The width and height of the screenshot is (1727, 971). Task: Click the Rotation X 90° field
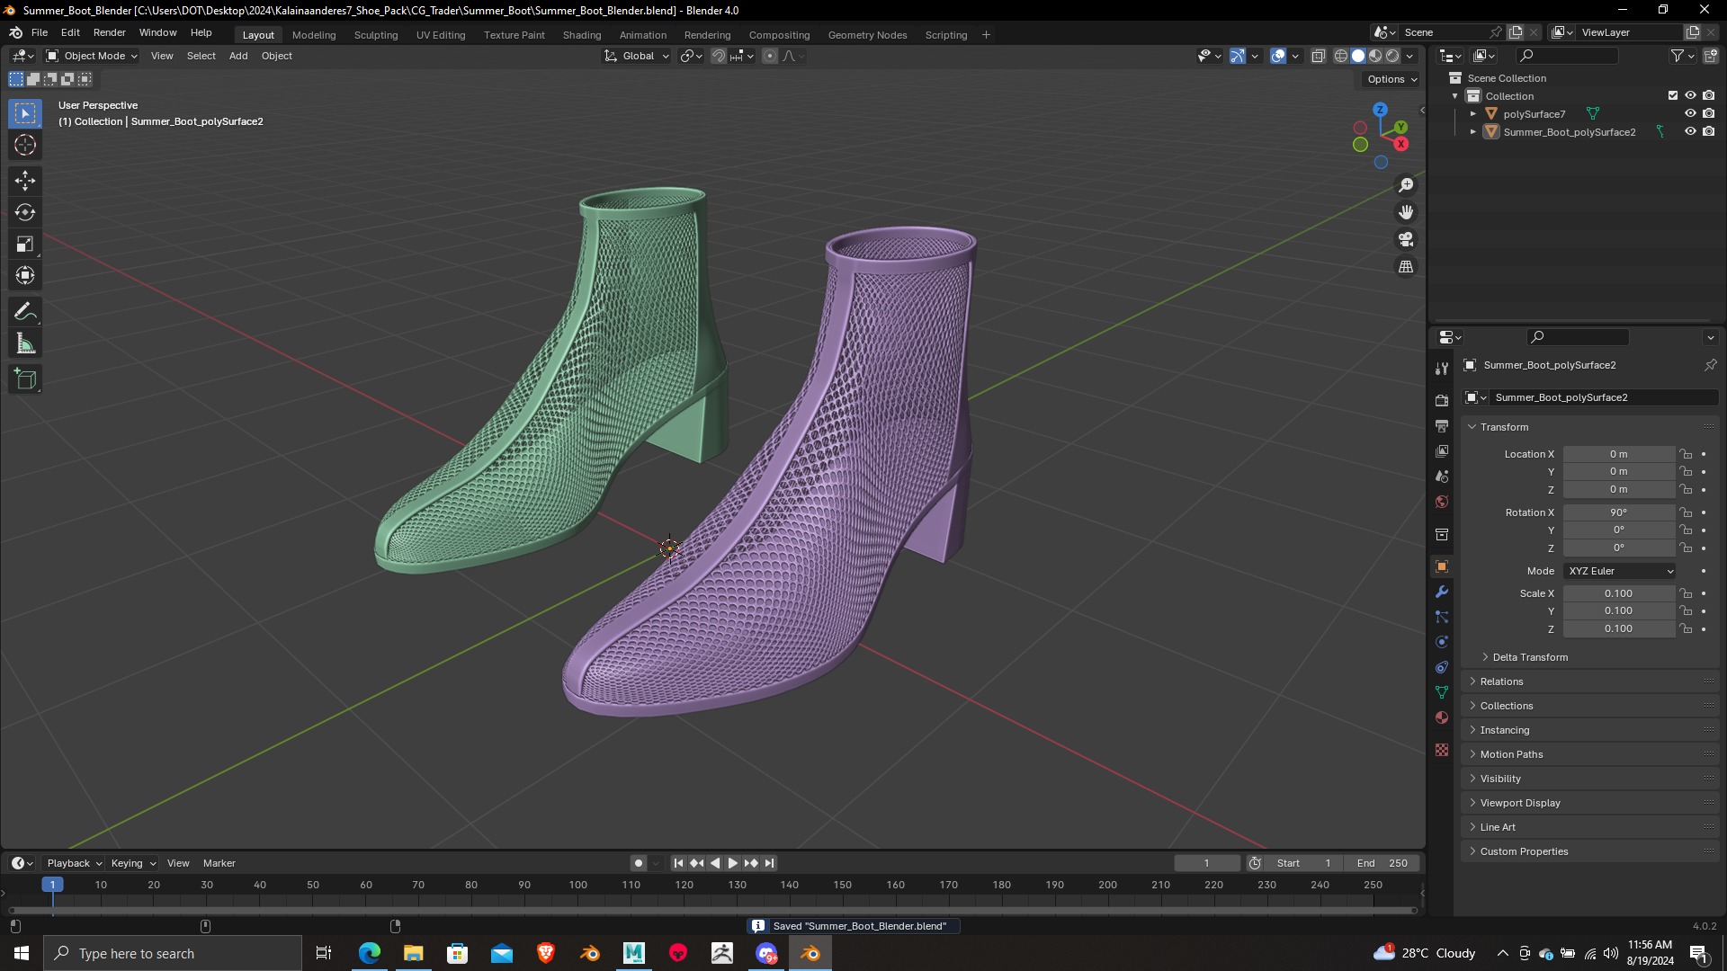point(1618,512)
